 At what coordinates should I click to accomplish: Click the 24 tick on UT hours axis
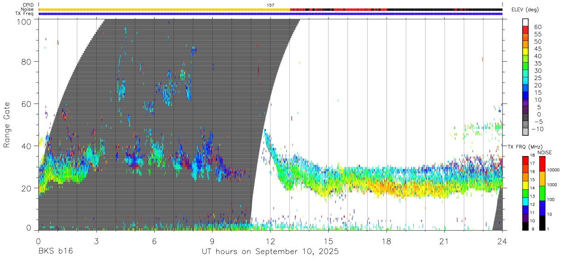(x=502, y=241)
